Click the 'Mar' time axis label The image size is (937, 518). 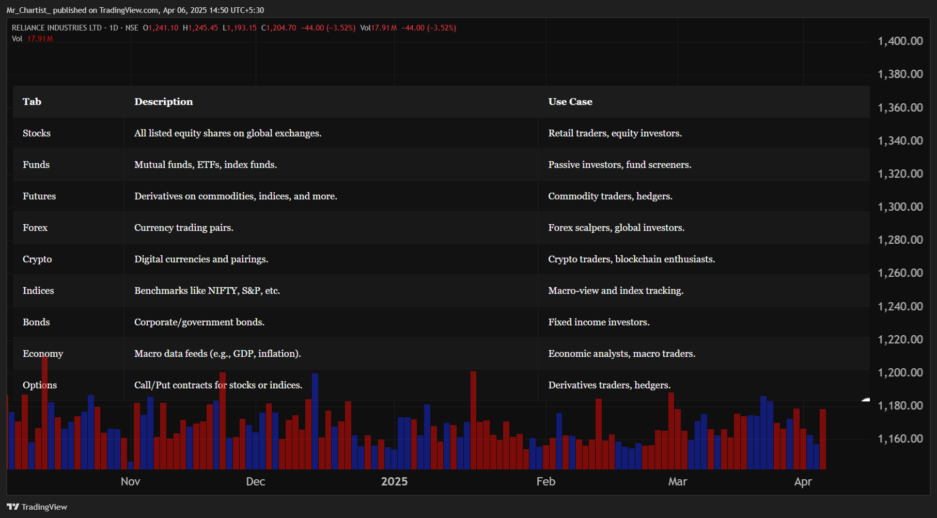pos(678,482)
